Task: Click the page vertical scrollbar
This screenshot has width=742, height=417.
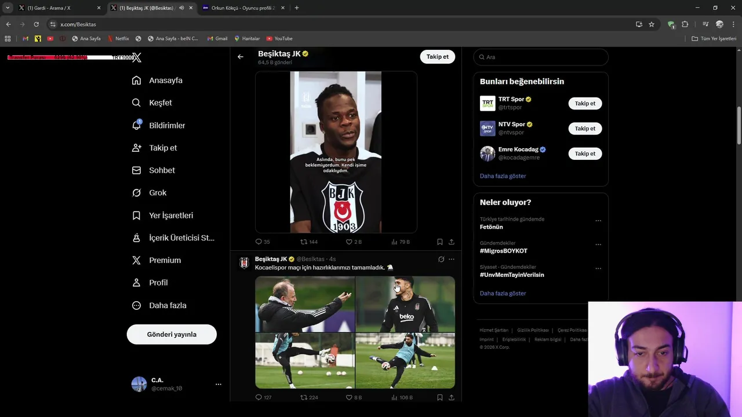Action: [x=739, y=126]
